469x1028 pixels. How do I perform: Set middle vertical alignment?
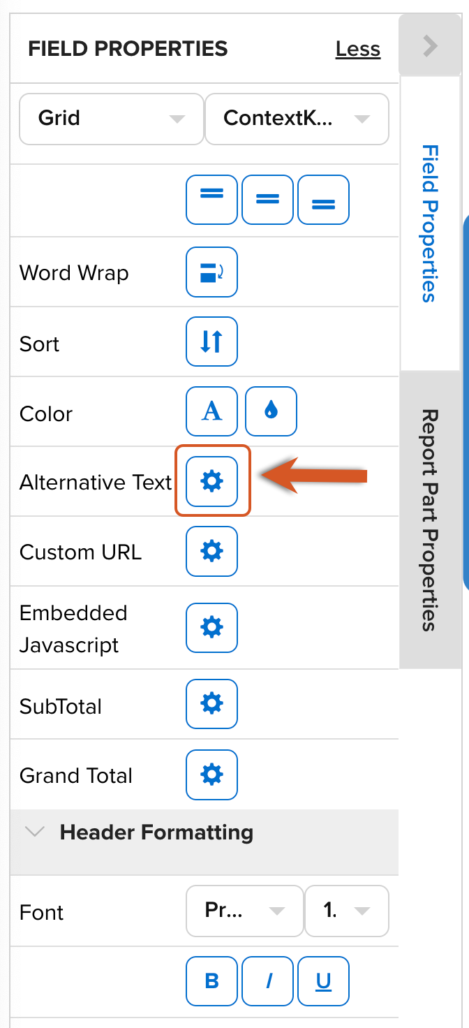[267, 200]
